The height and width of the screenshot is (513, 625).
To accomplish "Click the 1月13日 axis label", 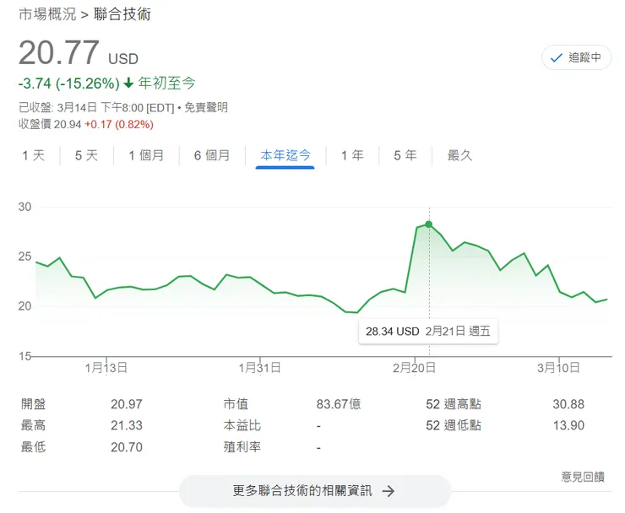I will [106, 368].
